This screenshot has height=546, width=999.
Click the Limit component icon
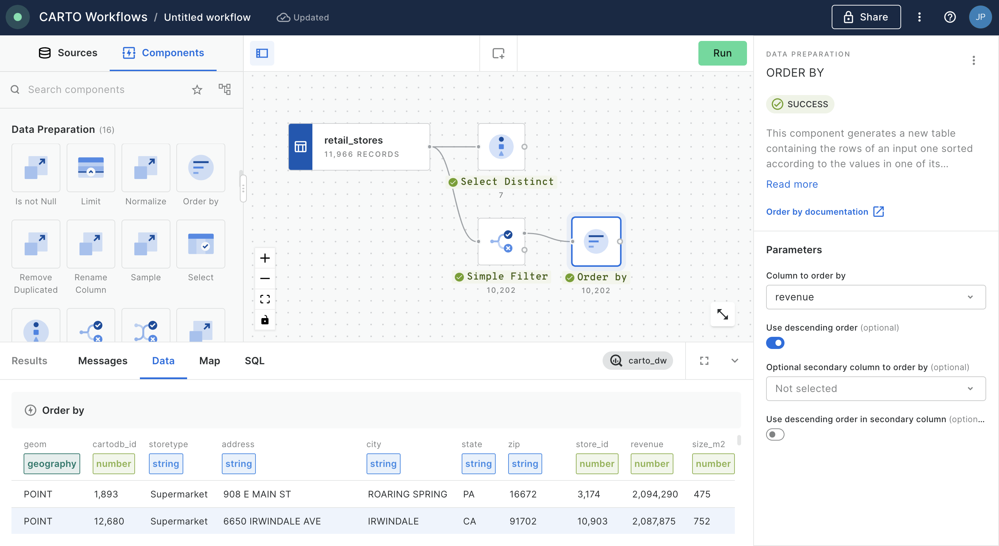[90, 168]
